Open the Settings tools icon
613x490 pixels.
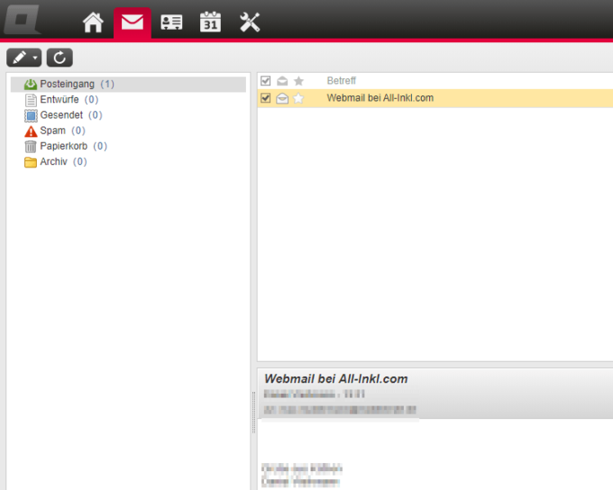(250, 23)
